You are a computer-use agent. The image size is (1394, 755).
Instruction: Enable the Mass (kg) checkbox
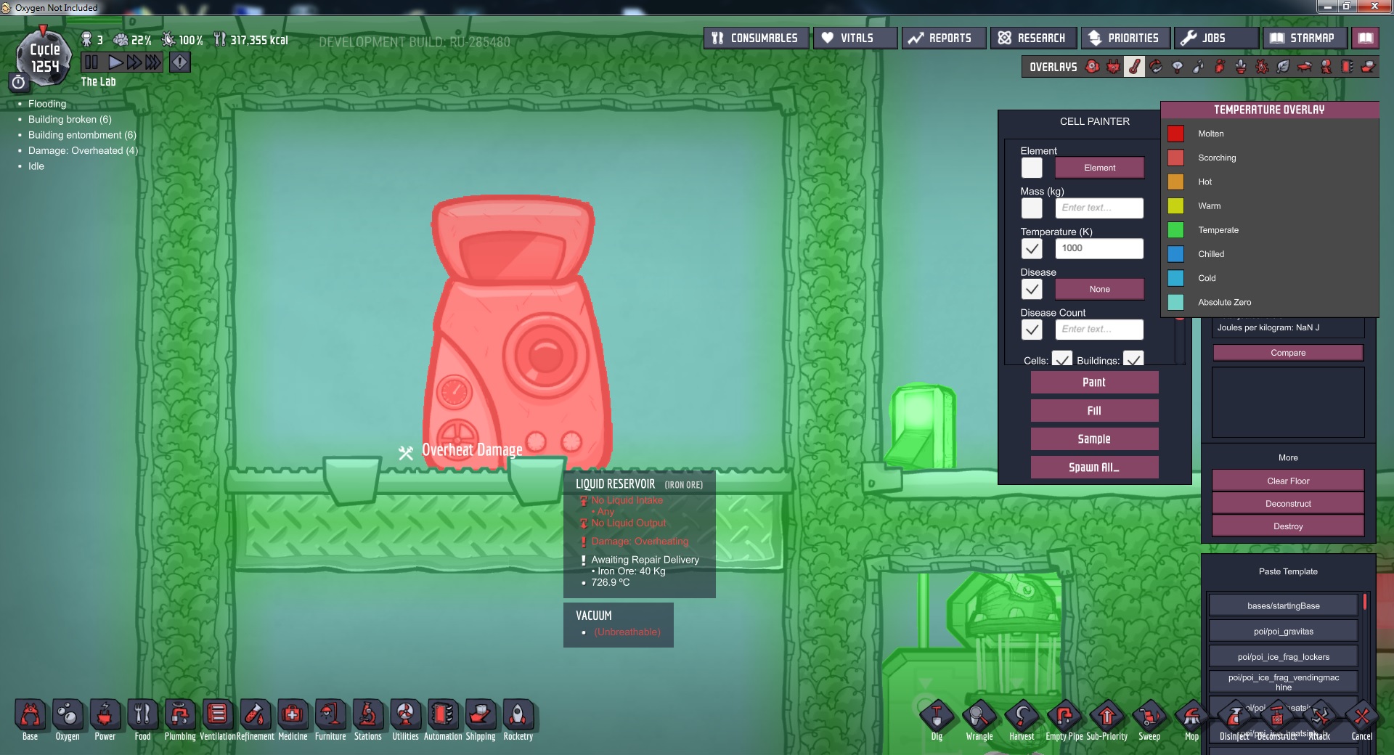1031,208
